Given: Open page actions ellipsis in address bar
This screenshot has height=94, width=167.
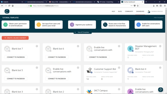Looking at the screenshot, I should tap(132, 6).
